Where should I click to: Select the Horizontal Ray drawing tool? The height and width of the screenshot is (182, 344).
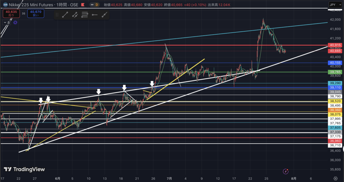point(94,15)
